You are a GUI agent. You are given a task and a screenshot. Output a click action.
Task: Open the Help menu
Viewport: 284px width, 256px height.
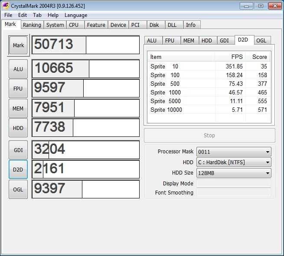tap(53, 15)
